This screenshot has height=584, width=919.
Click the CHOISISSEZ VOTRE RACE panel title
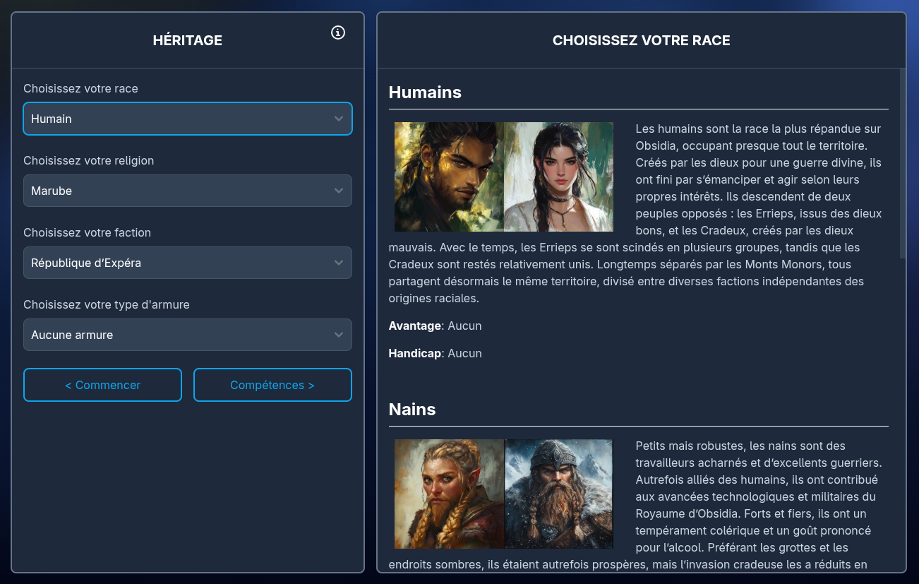(x=641, y=40)
